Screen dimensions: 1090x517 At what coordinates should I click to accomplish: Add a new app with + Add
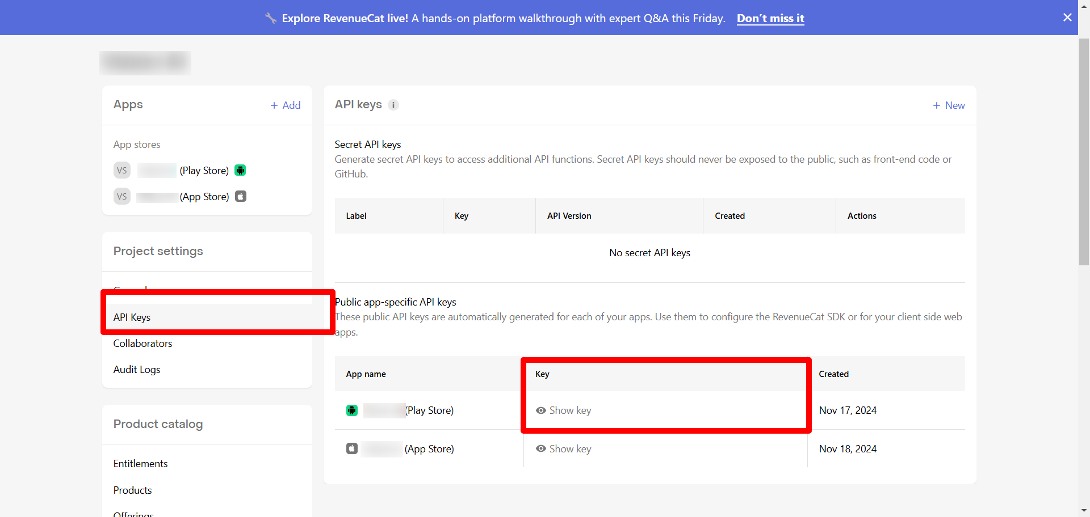click(286, 105)
